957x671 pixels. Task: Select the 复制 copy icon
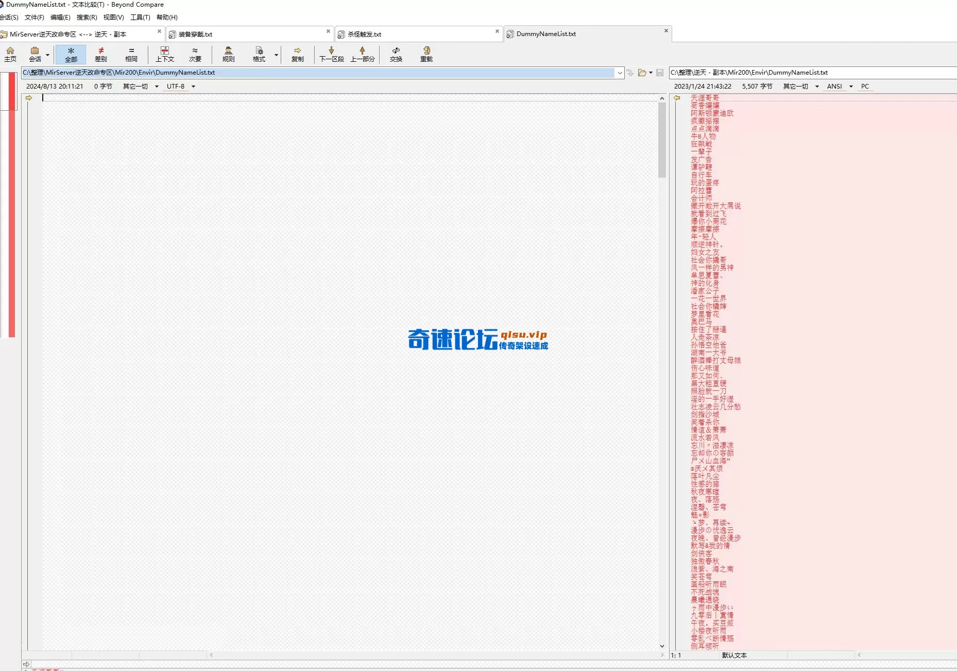click(x=298, y=54)
